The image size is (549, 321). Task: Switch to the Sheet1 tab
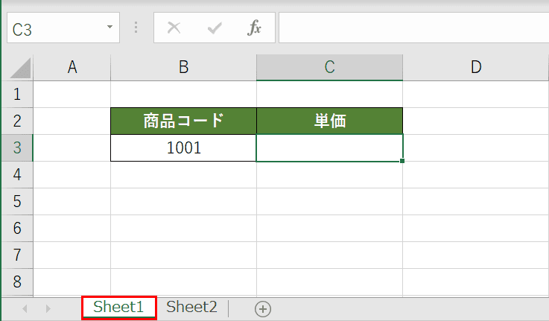[x=119, y=308]
